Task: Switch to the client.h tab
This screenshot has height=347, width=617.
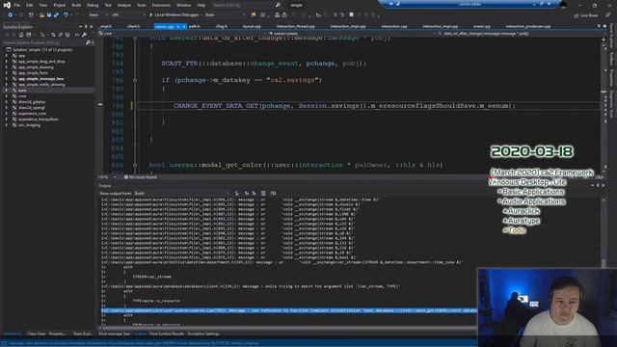Action: (133, 26)
